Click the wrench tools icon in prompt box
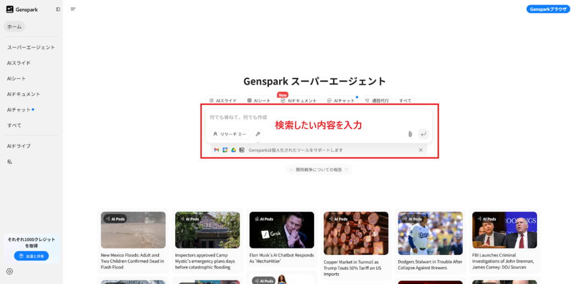The width and height of the screenshot is (575, 284). [258, 134]
